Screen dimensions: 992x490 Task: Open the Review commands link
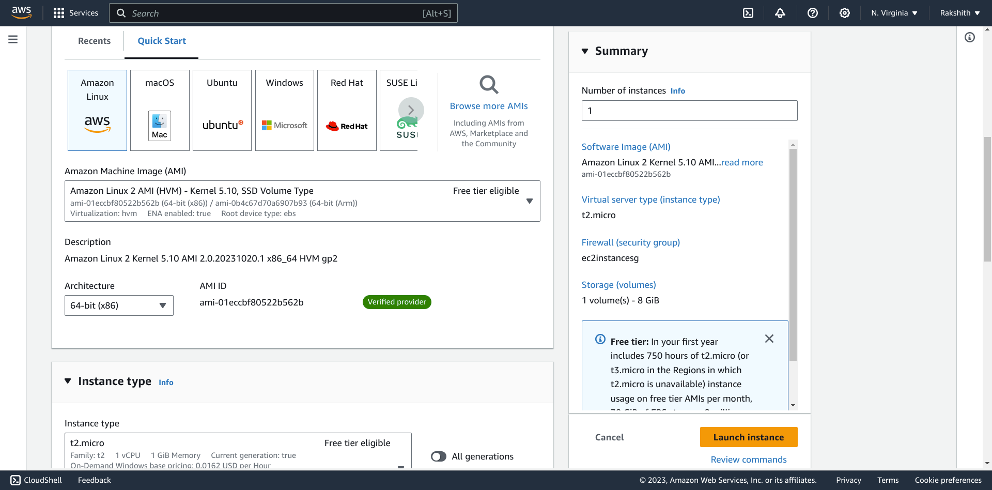pyautogui.click(x=748, y=460)
